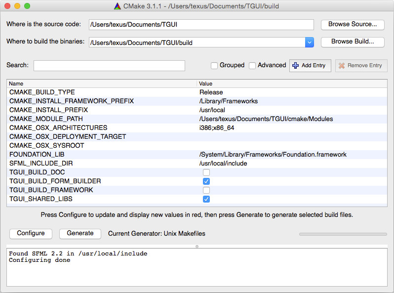Sort by the Value column header
This screenshot has width=394, height=293.
[292, 84]
